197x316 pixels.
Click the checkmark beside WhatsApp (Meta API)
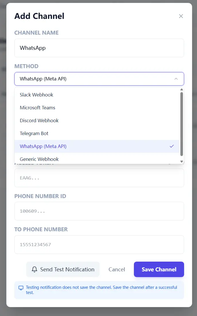point(172,146)
